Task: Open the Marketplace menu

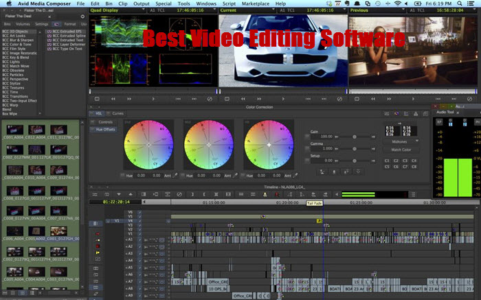Action: point(256,3)
